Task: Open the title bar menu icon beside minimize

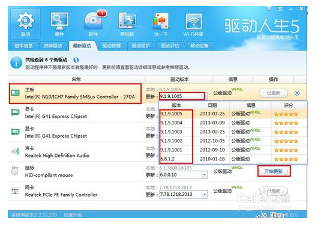Action: [280, 8]
